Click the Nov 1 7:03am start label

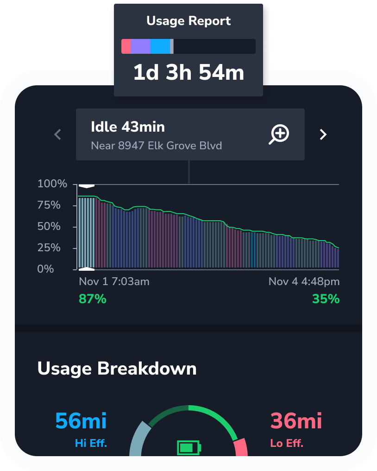(114, 281)
